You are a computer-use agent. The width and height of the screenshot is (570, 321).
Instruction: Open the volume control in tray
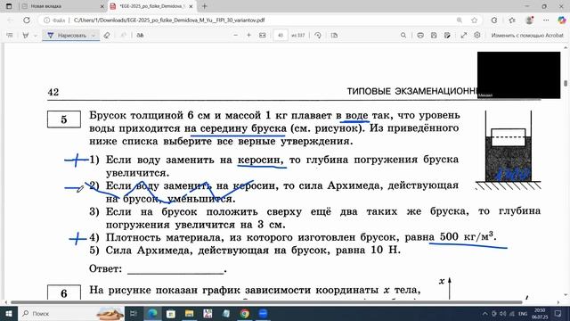[x=502, y=313]
